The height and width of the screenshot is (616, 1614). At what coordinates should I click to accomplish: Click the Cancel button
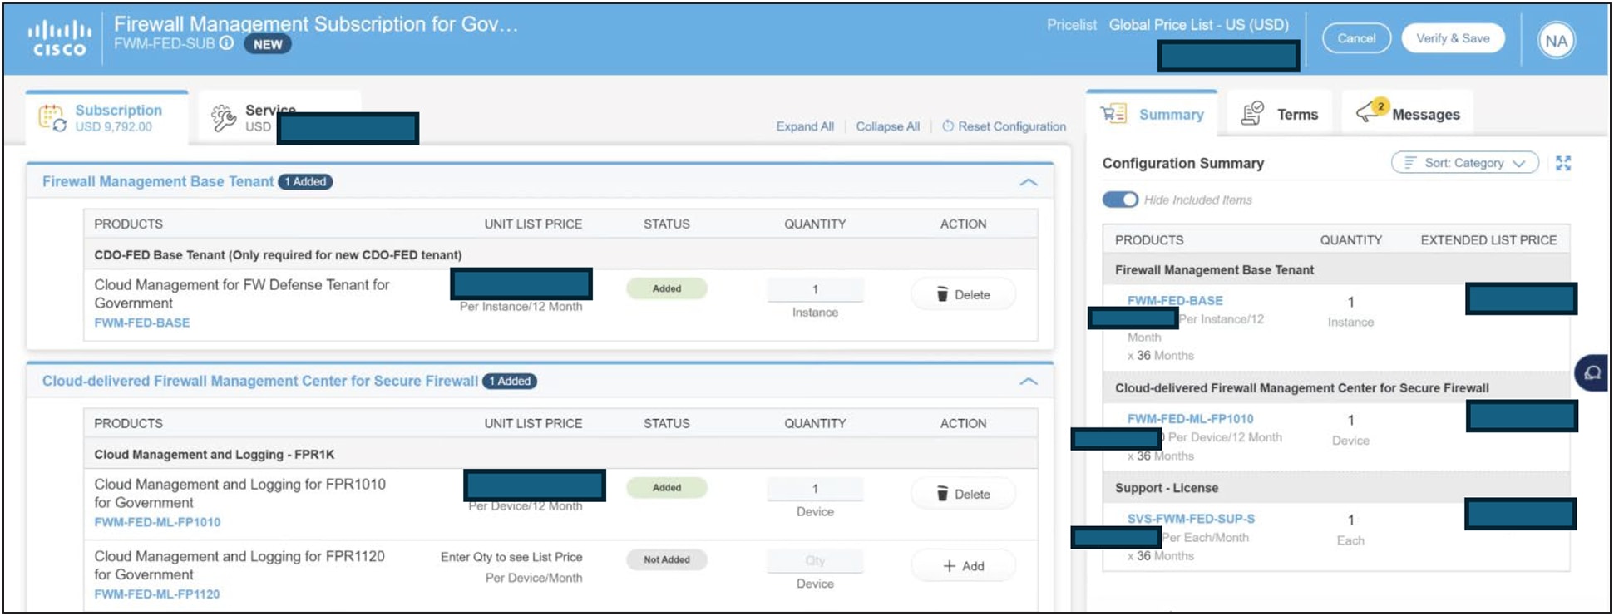tap(1356, 38)
